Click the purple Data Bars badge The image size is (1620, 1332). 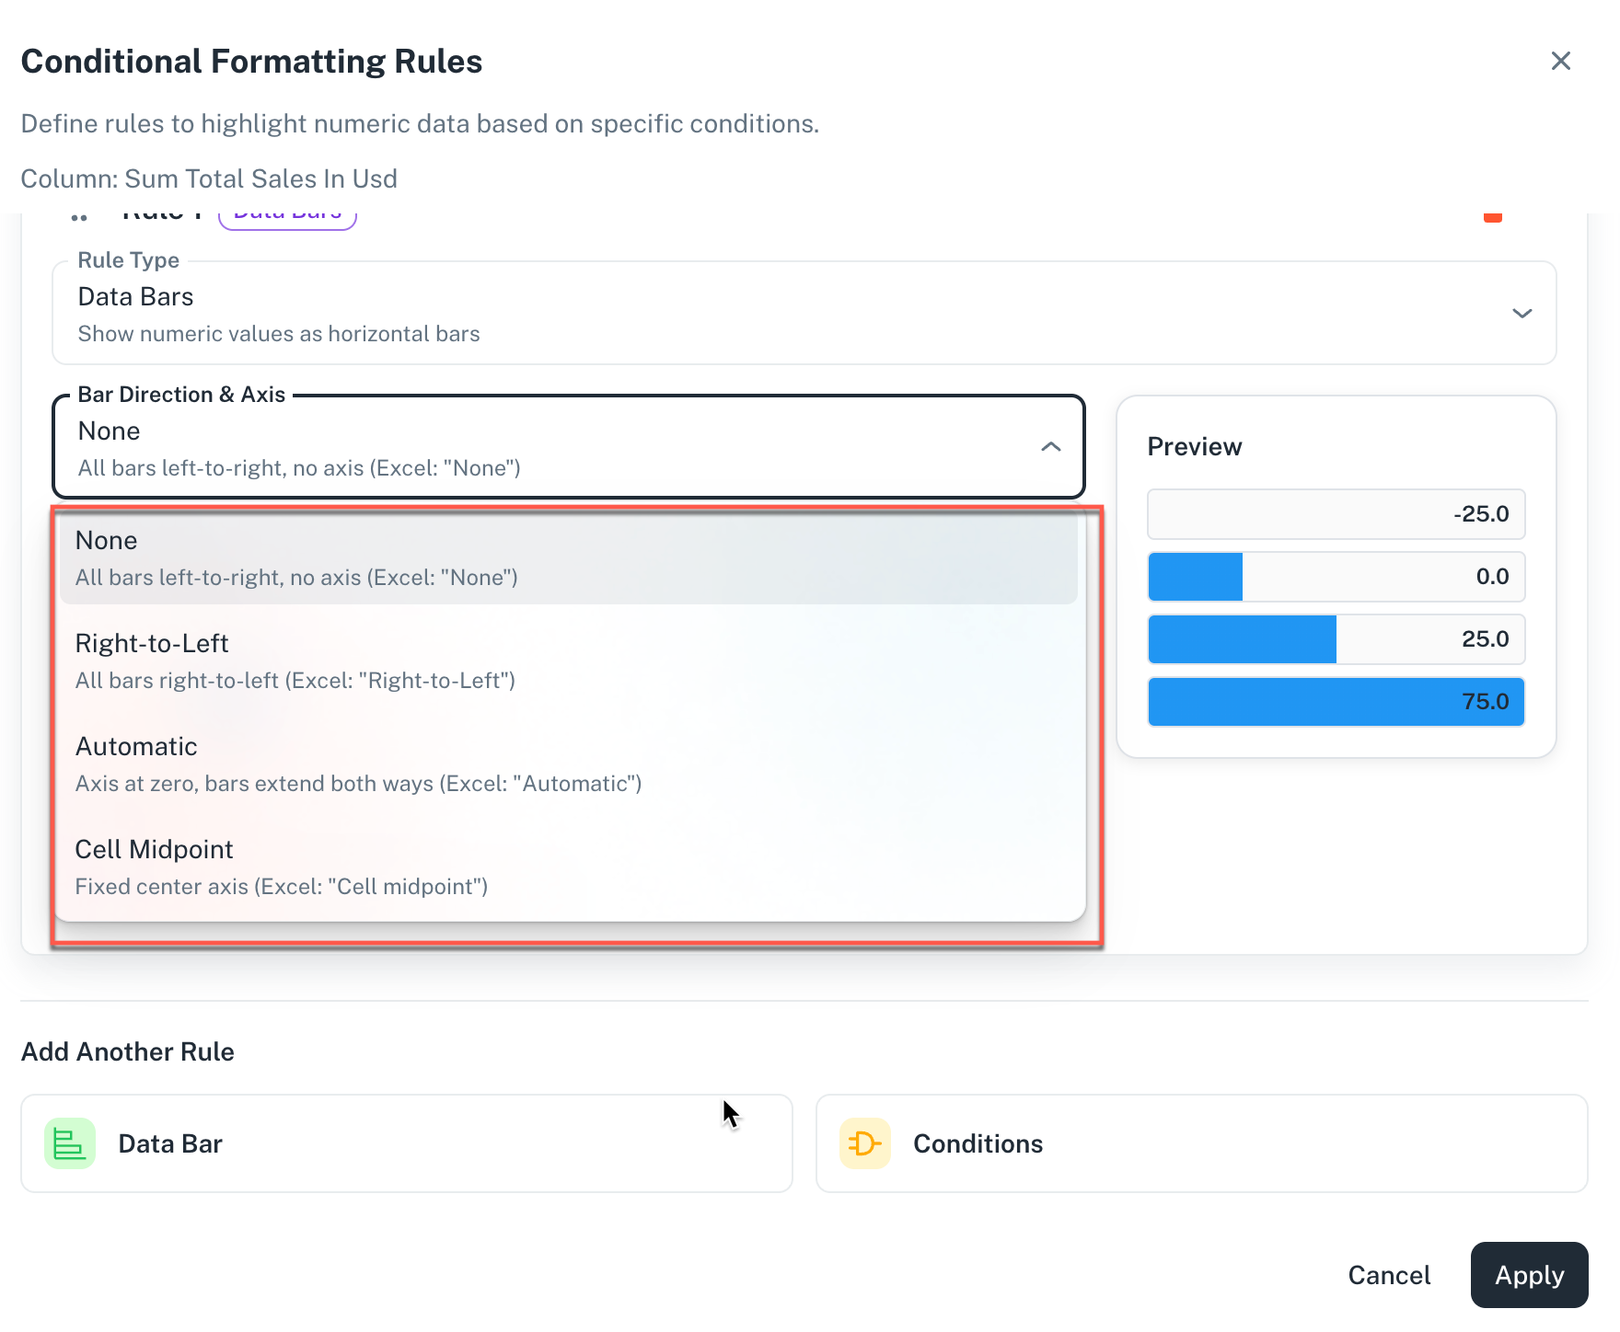coord(287,218)
